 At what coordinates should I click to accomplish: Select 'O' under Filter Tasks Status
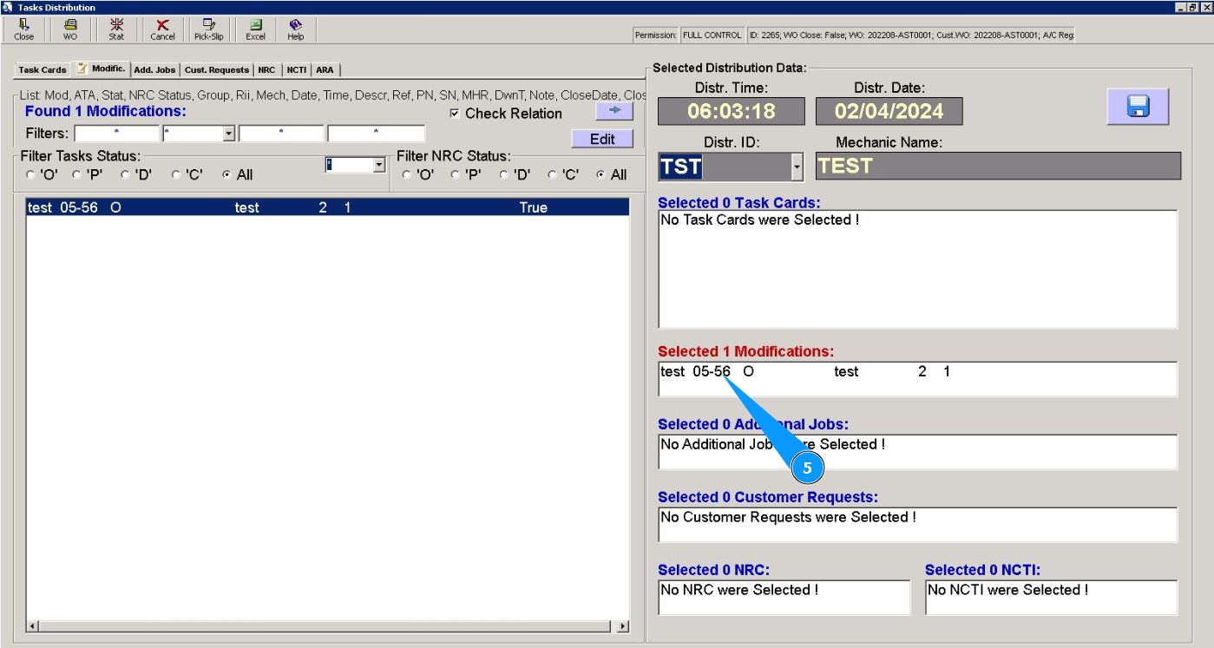pos(31,175)
